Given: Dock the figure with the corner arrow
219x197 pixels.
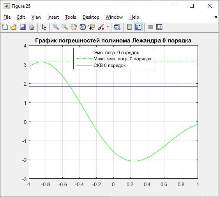Looking at the screenshot, I should 215,17.
